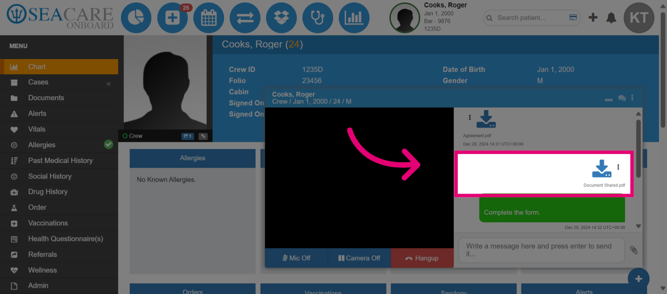The width and height of the screenshot is (667, 294).
Task: Toggle Camera Off button
Action: click(359, 258)
